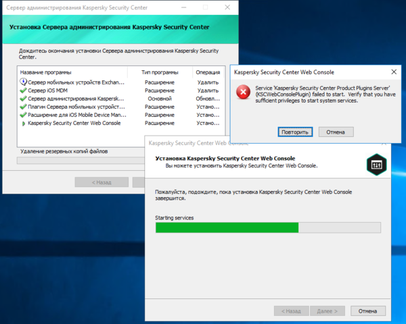
Task: Select row Плагин Сервера мобильных устройст...
Action: click(121, 107)
